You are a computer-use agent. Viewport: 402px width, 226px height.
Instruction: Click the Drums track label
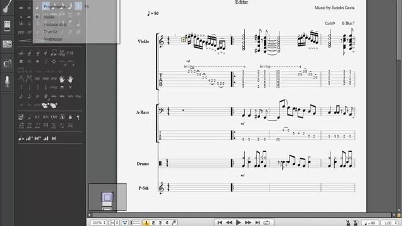point(143,164)
